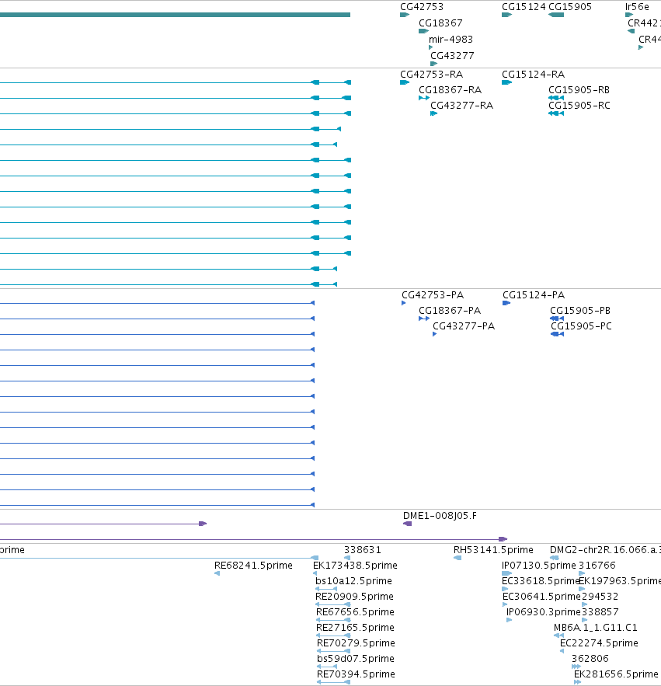Click EST label EC30641.5prime

click(x=541, y=597)
